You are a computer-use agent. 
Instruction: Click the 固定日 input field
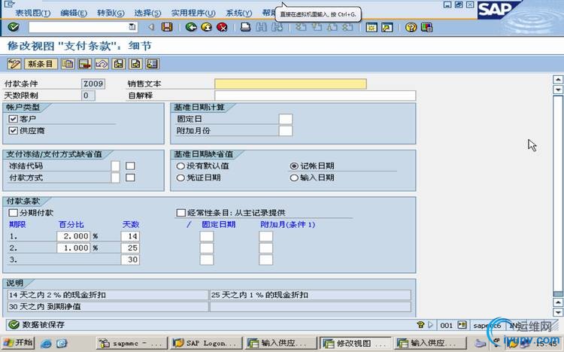tap(286, 119)
